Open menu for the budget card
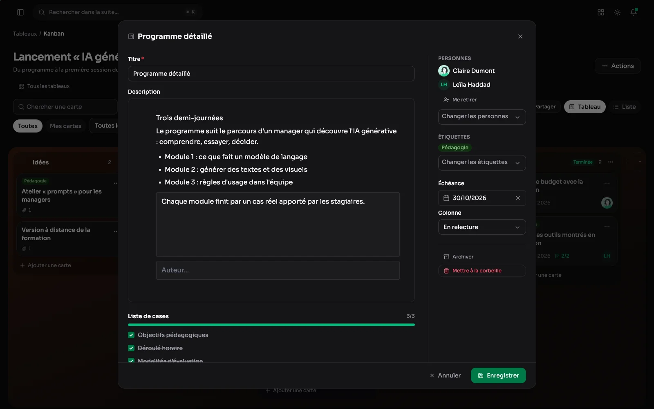The height and width of the screenshot is (409, 654). pos(607,183)
